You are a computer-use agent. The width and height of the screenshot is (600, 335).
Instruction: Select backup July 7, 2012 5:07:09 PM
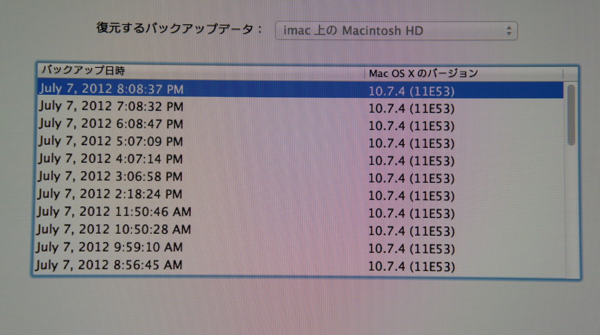[x=300, y=143]
